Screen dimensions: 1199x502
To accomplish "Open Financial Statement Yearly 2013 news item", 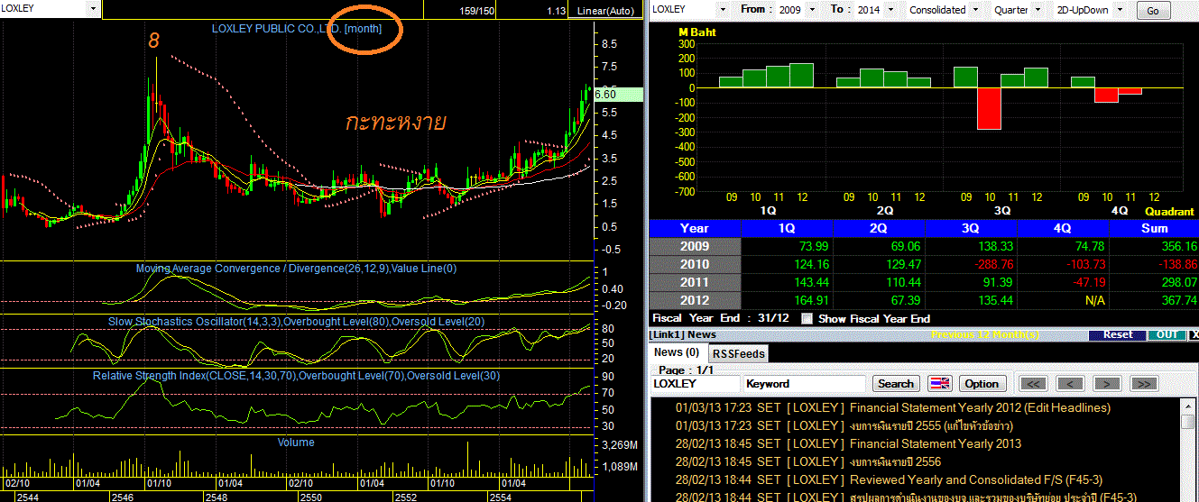I will [936, 443].
